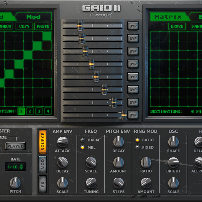202x202 pixels.
Task: Open the Rate 1/16 selector
Action: pyautogui.click(x=15, y=167)
